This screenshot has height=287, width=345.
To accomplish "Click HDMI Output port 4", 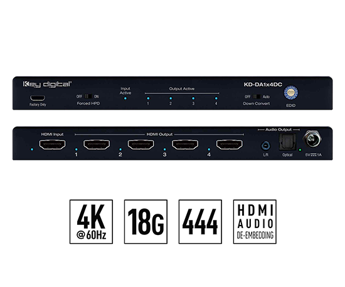I will tap(229, 145).
